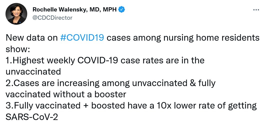
Task: Open the three-dot More options menu
Action: 256,10
